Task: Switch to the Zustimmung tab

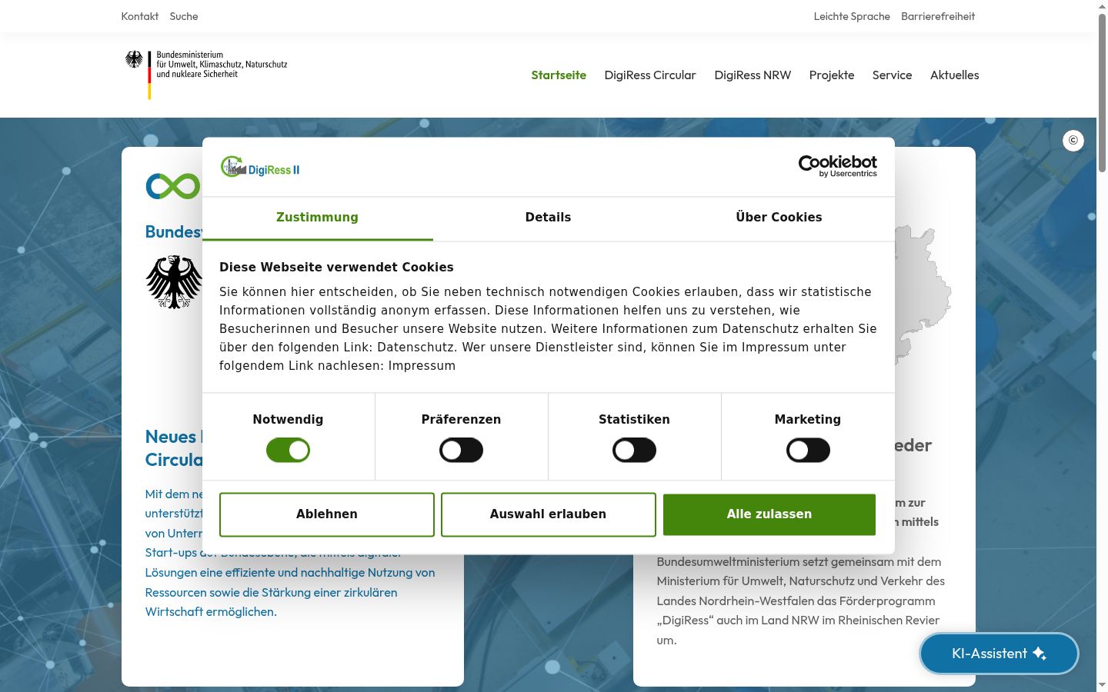Action: point(317,218)
